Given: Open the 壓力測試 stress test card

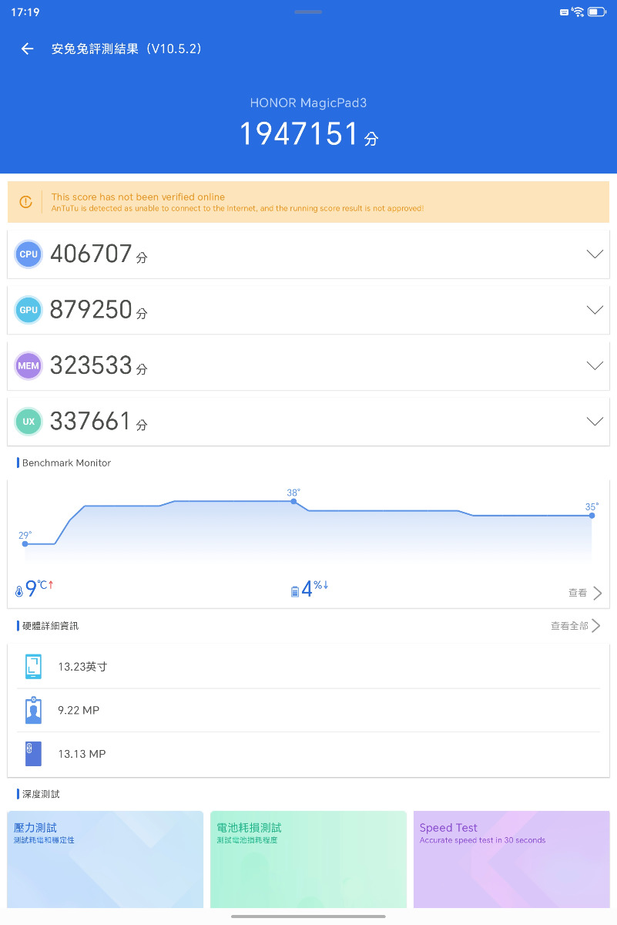Looking at the screenshot, I should [106, 859].
